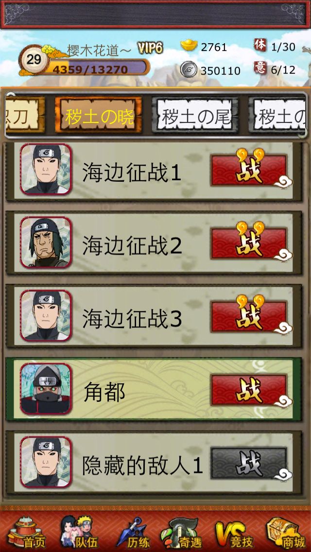311x552 pixels.
Task: Tap the 意 energy icon
Action: click(x=260, y=68)
